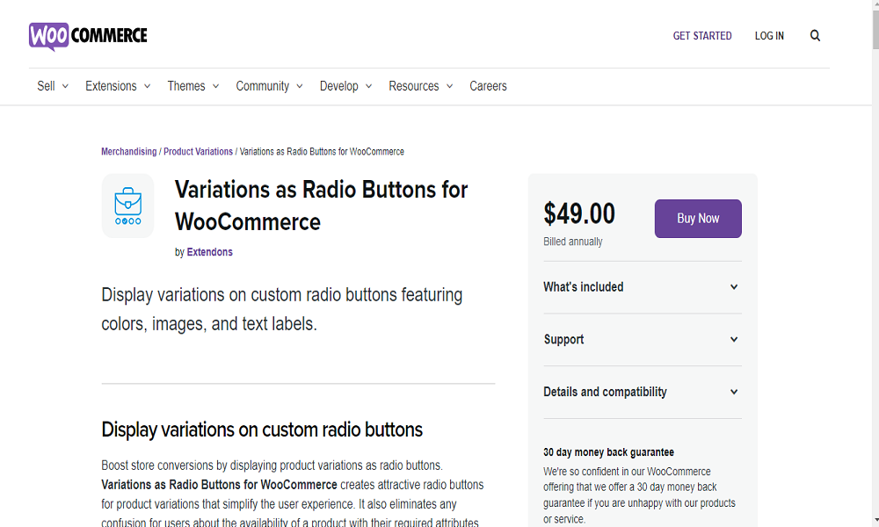Click the LOG IN link
Viewport: 879px width, 527px height.
coord(768,36)
